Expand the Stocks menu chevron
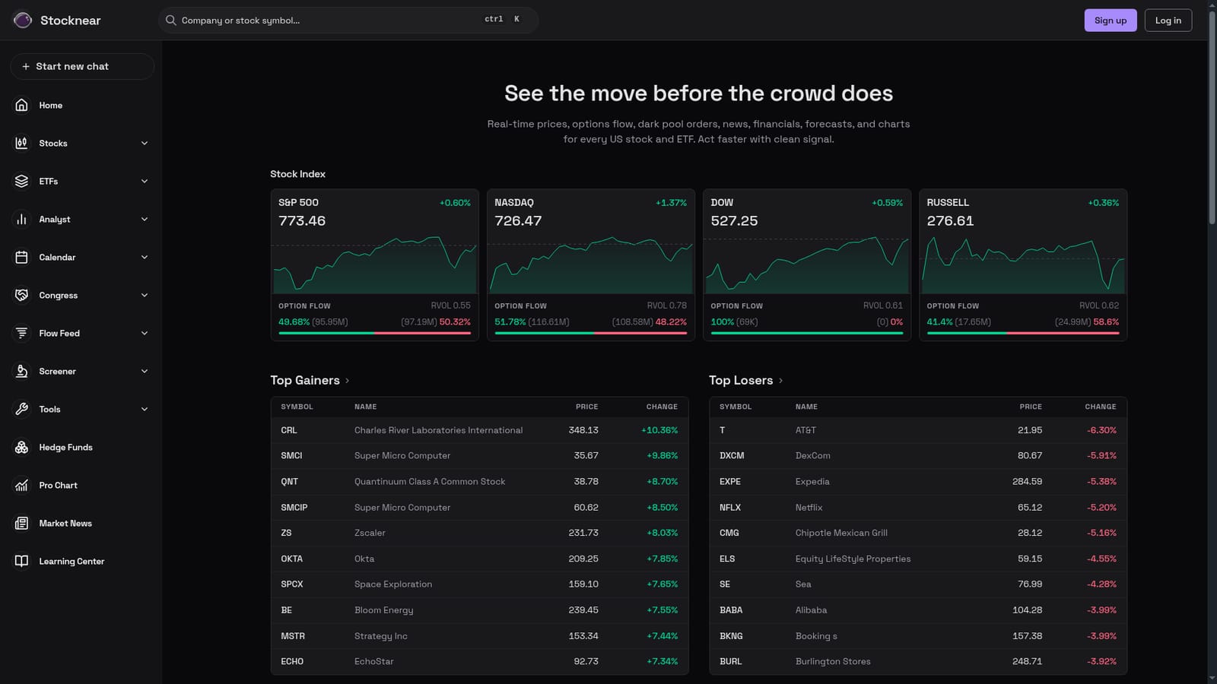1217x684 pixels. (x=145, y=143)
